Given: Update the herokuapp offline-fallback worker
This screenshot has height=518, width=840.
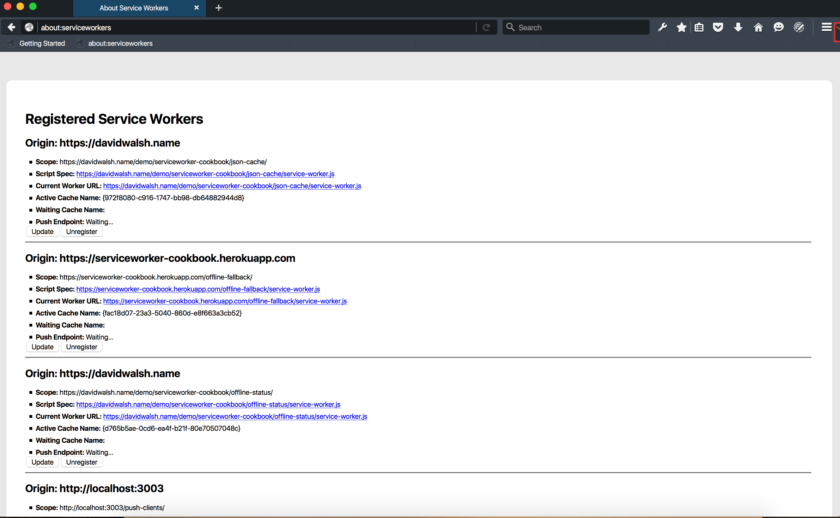Looking at the screenshot, I should pyautogui.click(x=42, y=347).
